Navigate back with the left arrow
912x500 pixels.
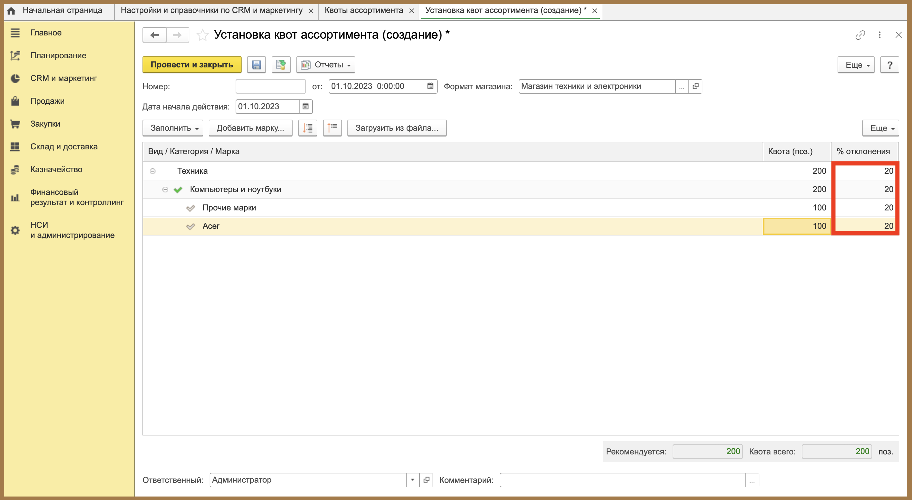coord(154,35)
